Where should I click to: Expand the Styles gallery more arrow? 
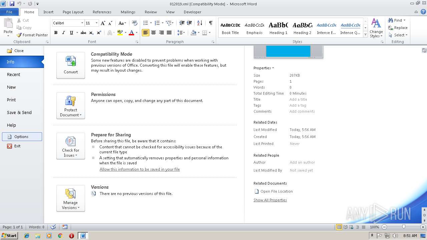[366, 35]
